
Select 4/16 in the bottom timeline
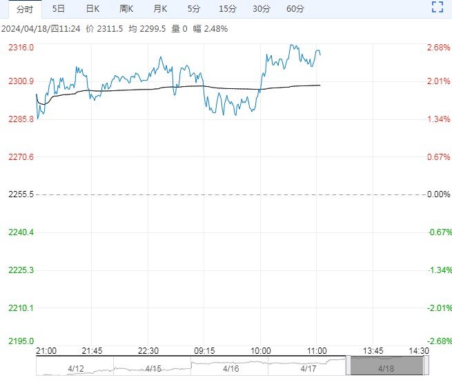(x=230, y=368)
